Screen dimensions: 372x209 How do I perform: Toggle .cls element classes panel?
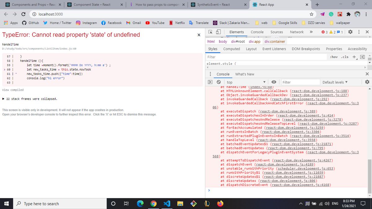[345, 57]
